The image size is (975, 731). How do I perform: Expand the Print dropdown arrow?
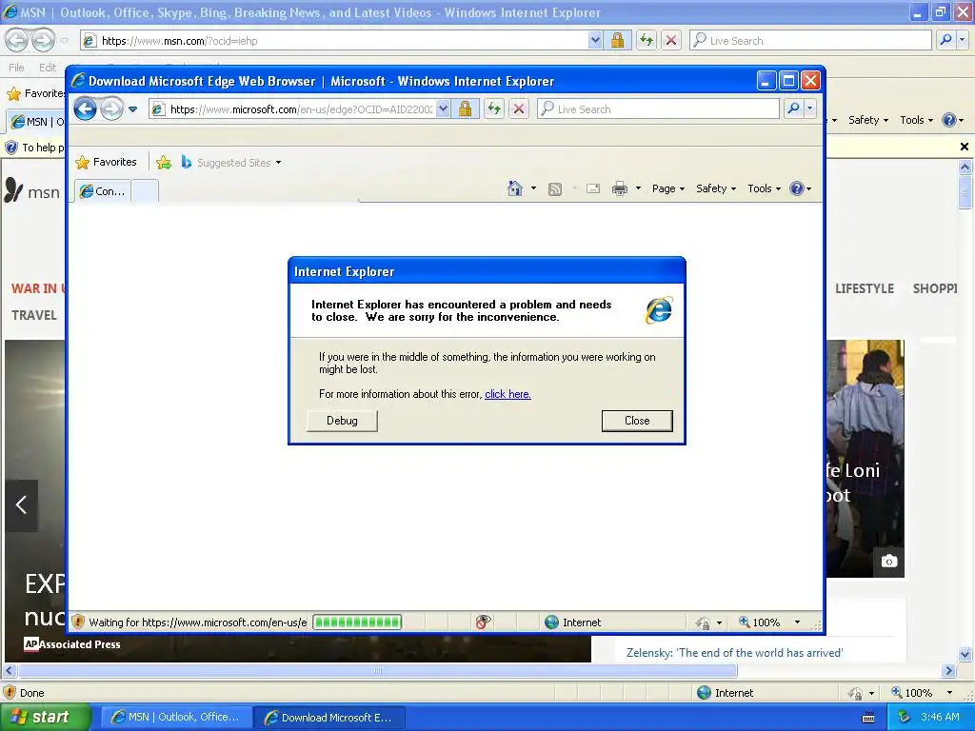(x=638, y=188)
